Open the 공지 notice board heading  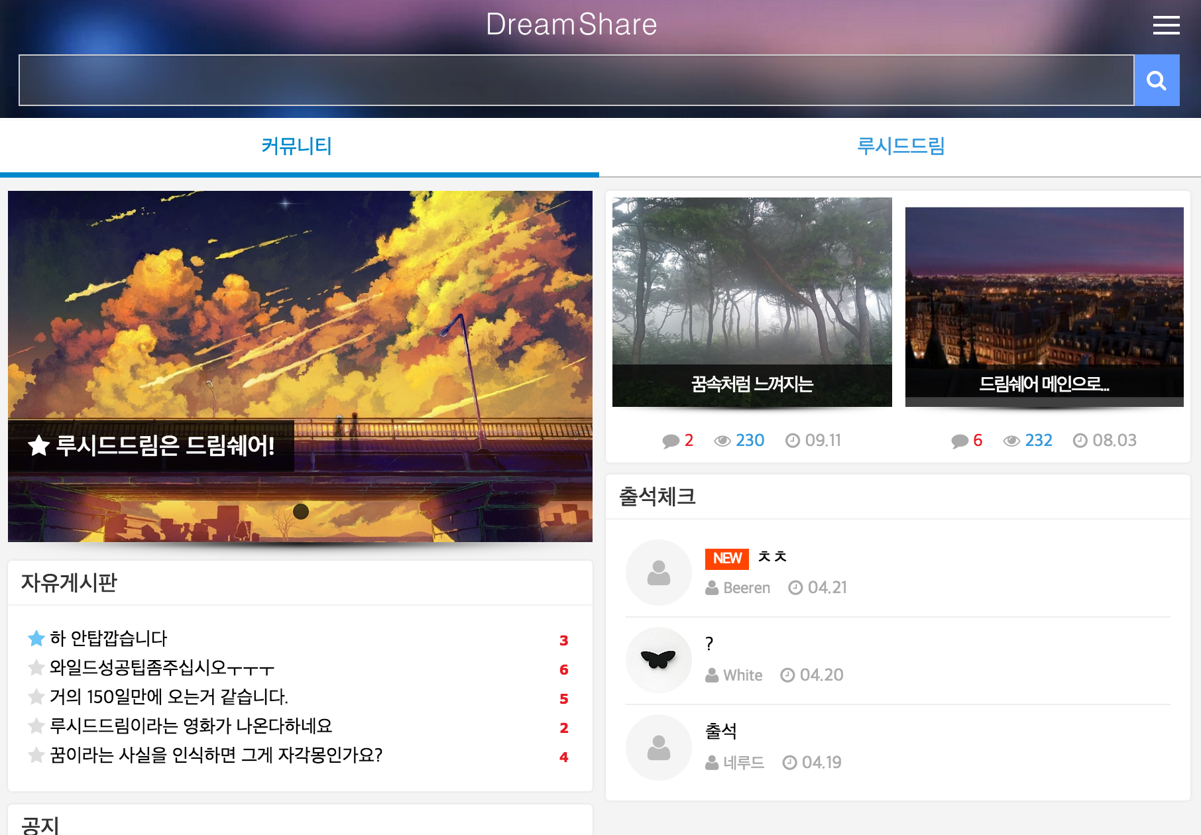point(40,824)
